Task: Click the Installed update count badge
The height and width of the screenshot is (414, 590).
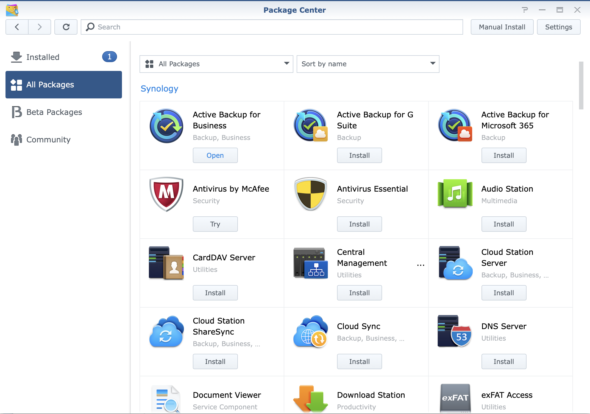Action: 110,57
